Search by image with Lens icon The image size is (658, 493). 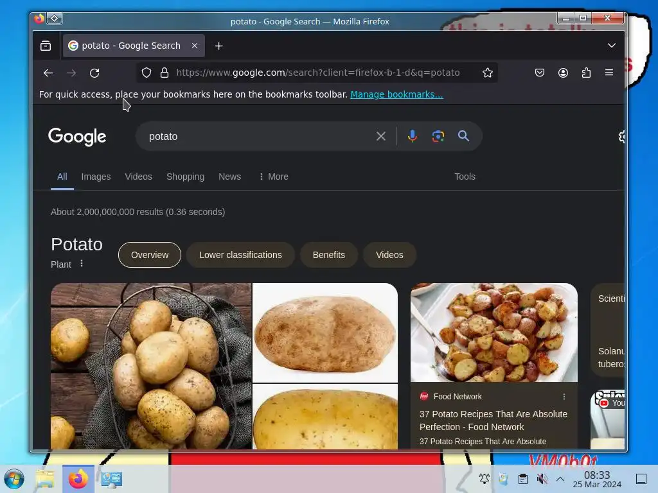coord(438,136)
